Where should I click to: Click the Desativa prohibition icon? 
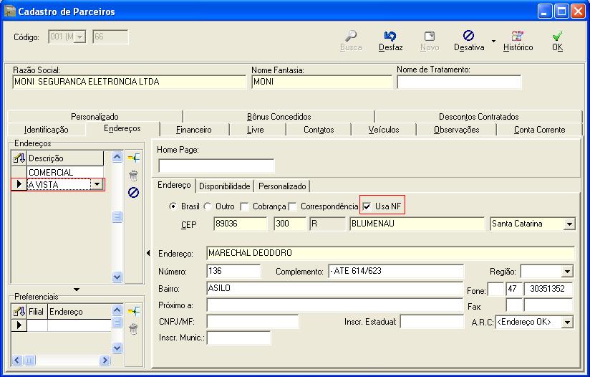[x=468, y=35]
